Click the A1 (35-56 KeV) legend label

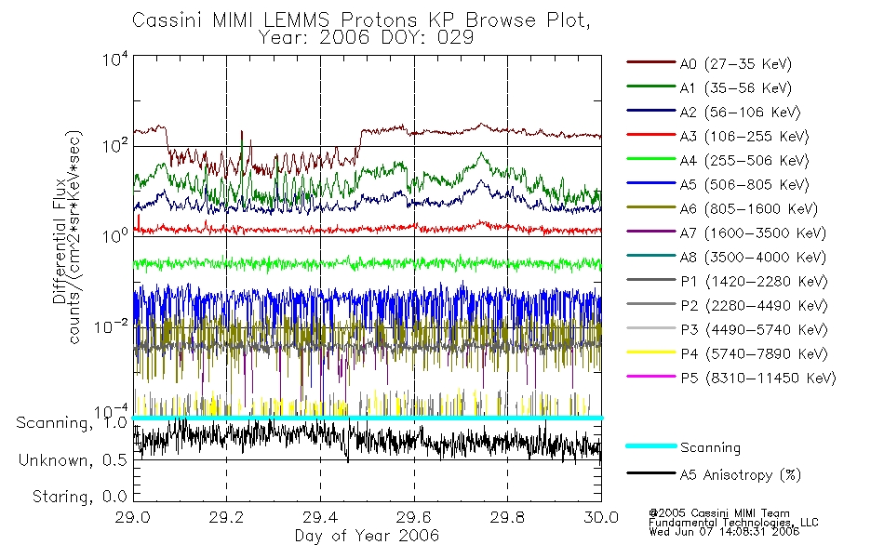tap(736, 88)
